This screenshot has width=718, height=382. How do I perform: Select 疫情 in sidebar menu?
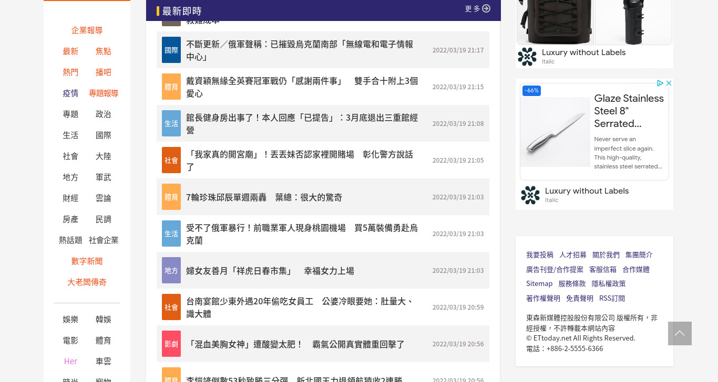click(70, 93)
